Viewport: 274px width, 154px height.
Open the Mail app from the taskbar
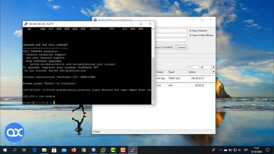click(64, 150)
